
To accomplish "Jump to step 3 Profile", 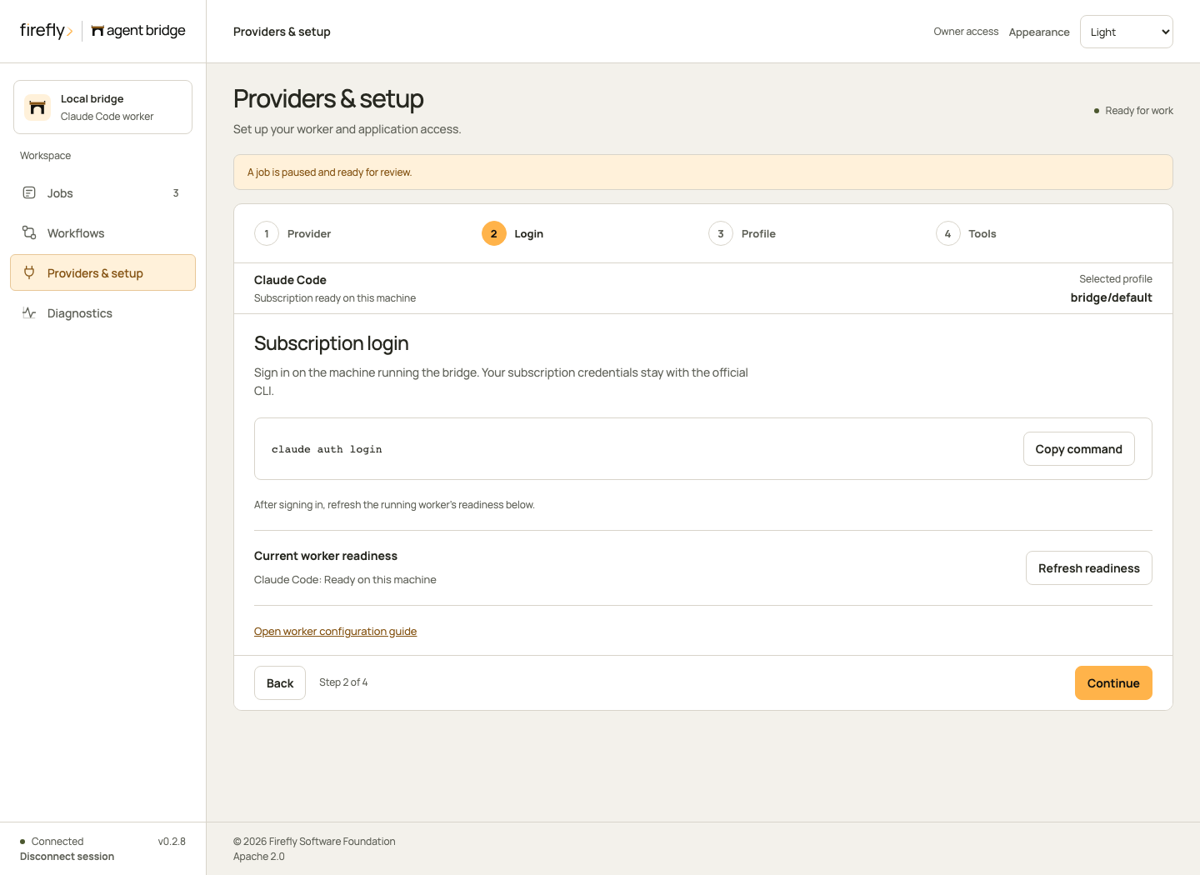I will coord(742,234).
